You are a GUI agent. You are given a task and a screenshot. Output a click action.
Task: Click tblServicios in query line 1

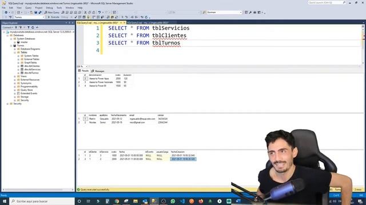(x=171, y=28)
